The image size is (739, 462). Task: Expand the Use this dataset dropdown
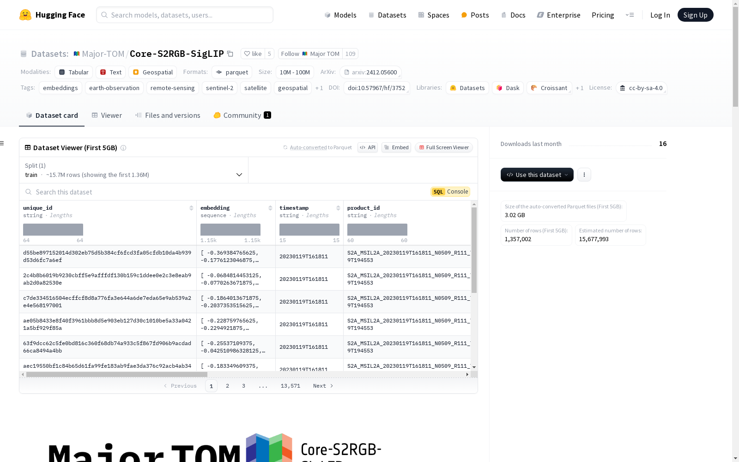537,175
